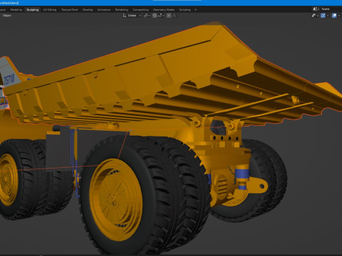Toggle viewport overlays display
This screenshot has height=256, width=342.
pyautogui.click(x=334, y=16)
